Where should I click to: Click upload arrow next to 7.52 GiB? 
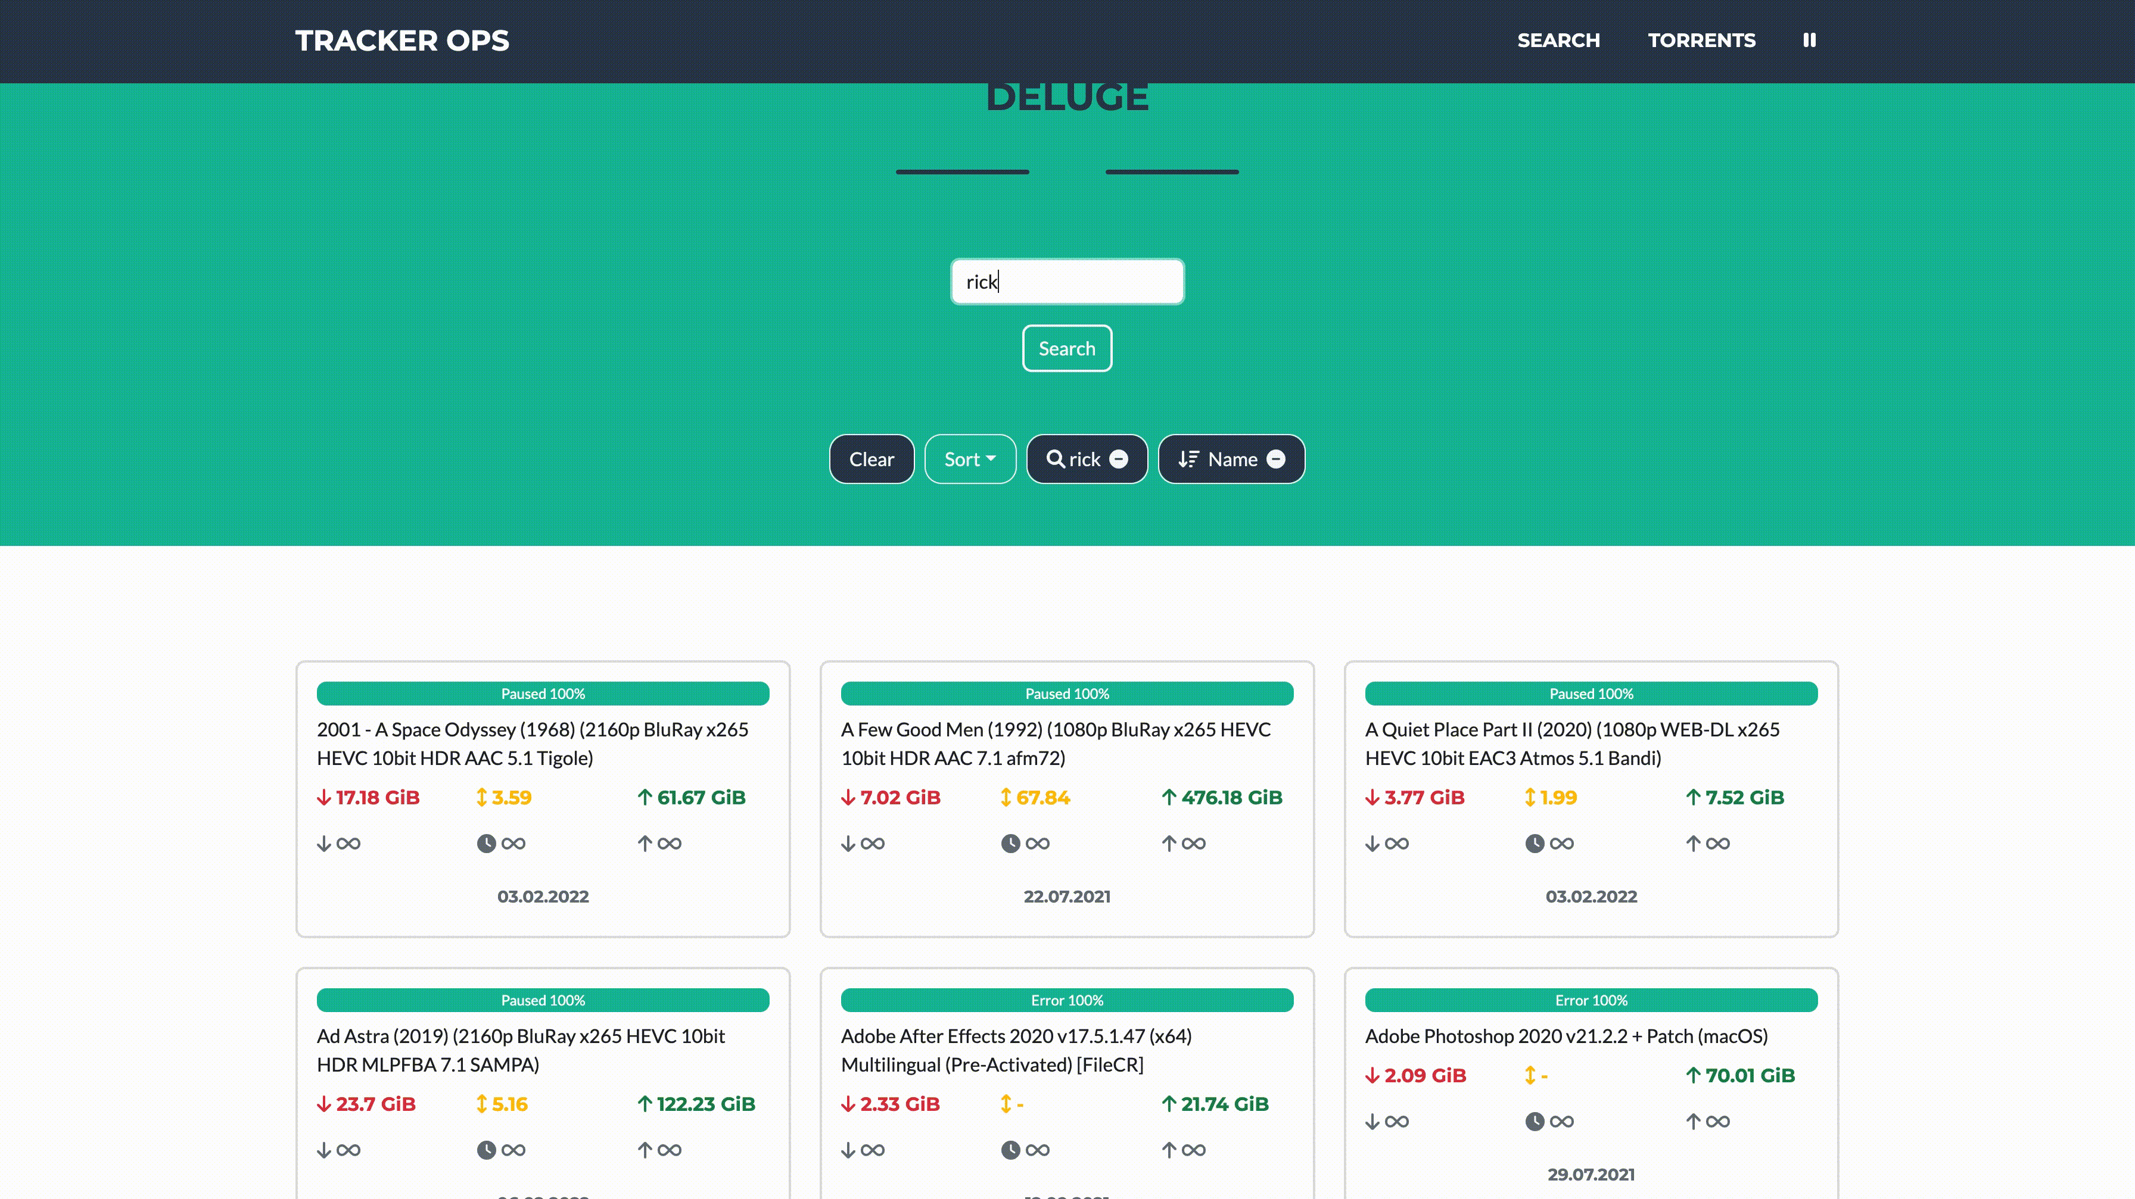(x=1693, y=797)
